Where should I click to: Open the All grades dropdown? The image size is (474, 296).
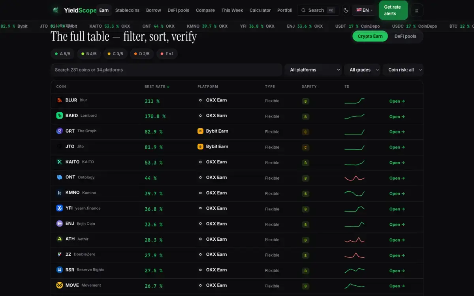[362, 70]
